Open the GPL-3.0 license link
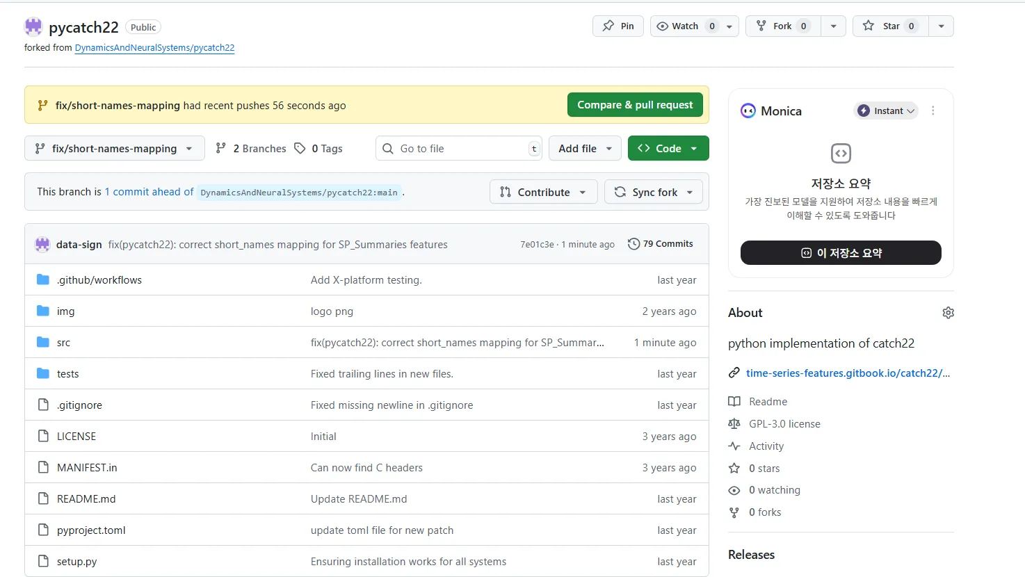Viewport: 1025px width, 577px height. 784,424
